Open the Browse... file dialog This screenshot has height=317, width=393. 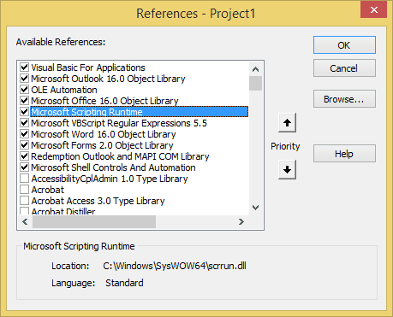pyautogui.click(x=344, y=99)
